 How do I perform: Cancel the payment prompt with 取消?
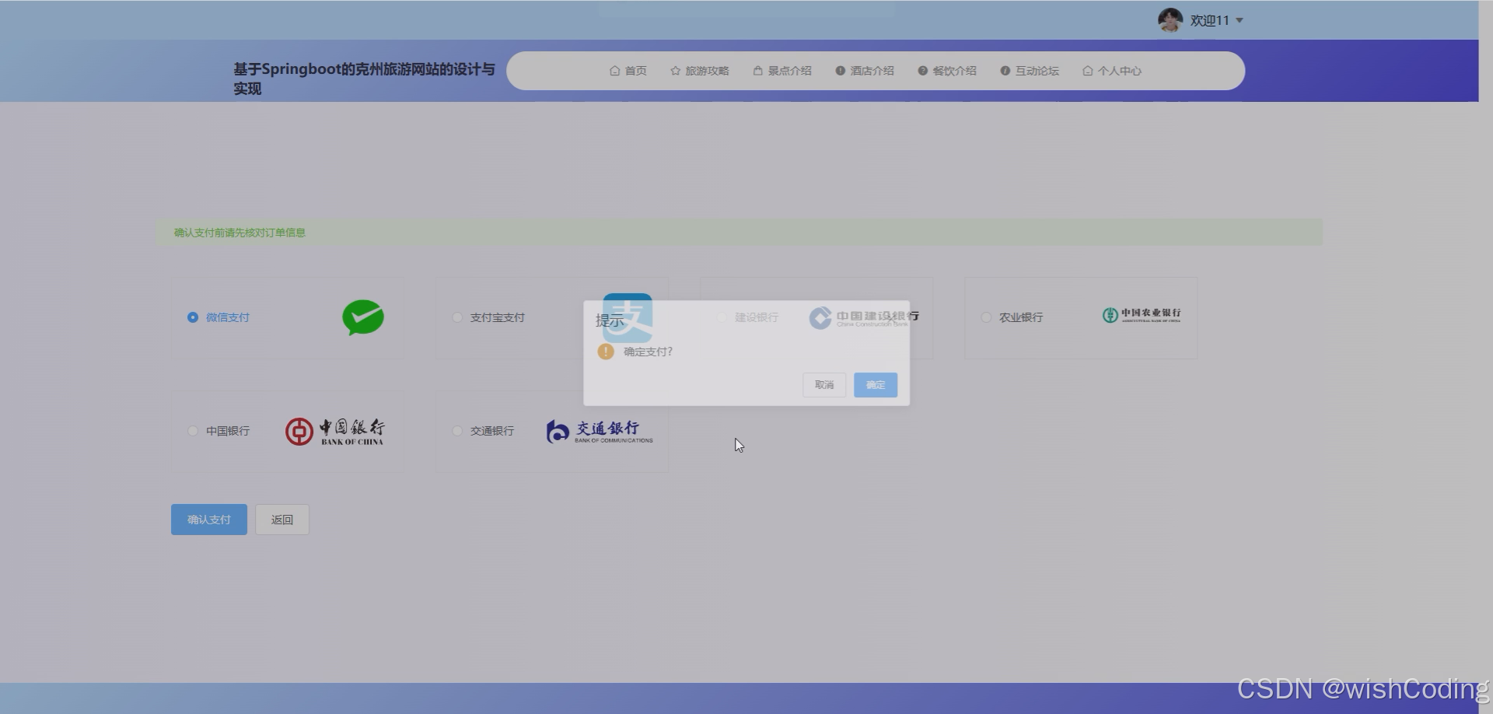[x=824, y=385]
